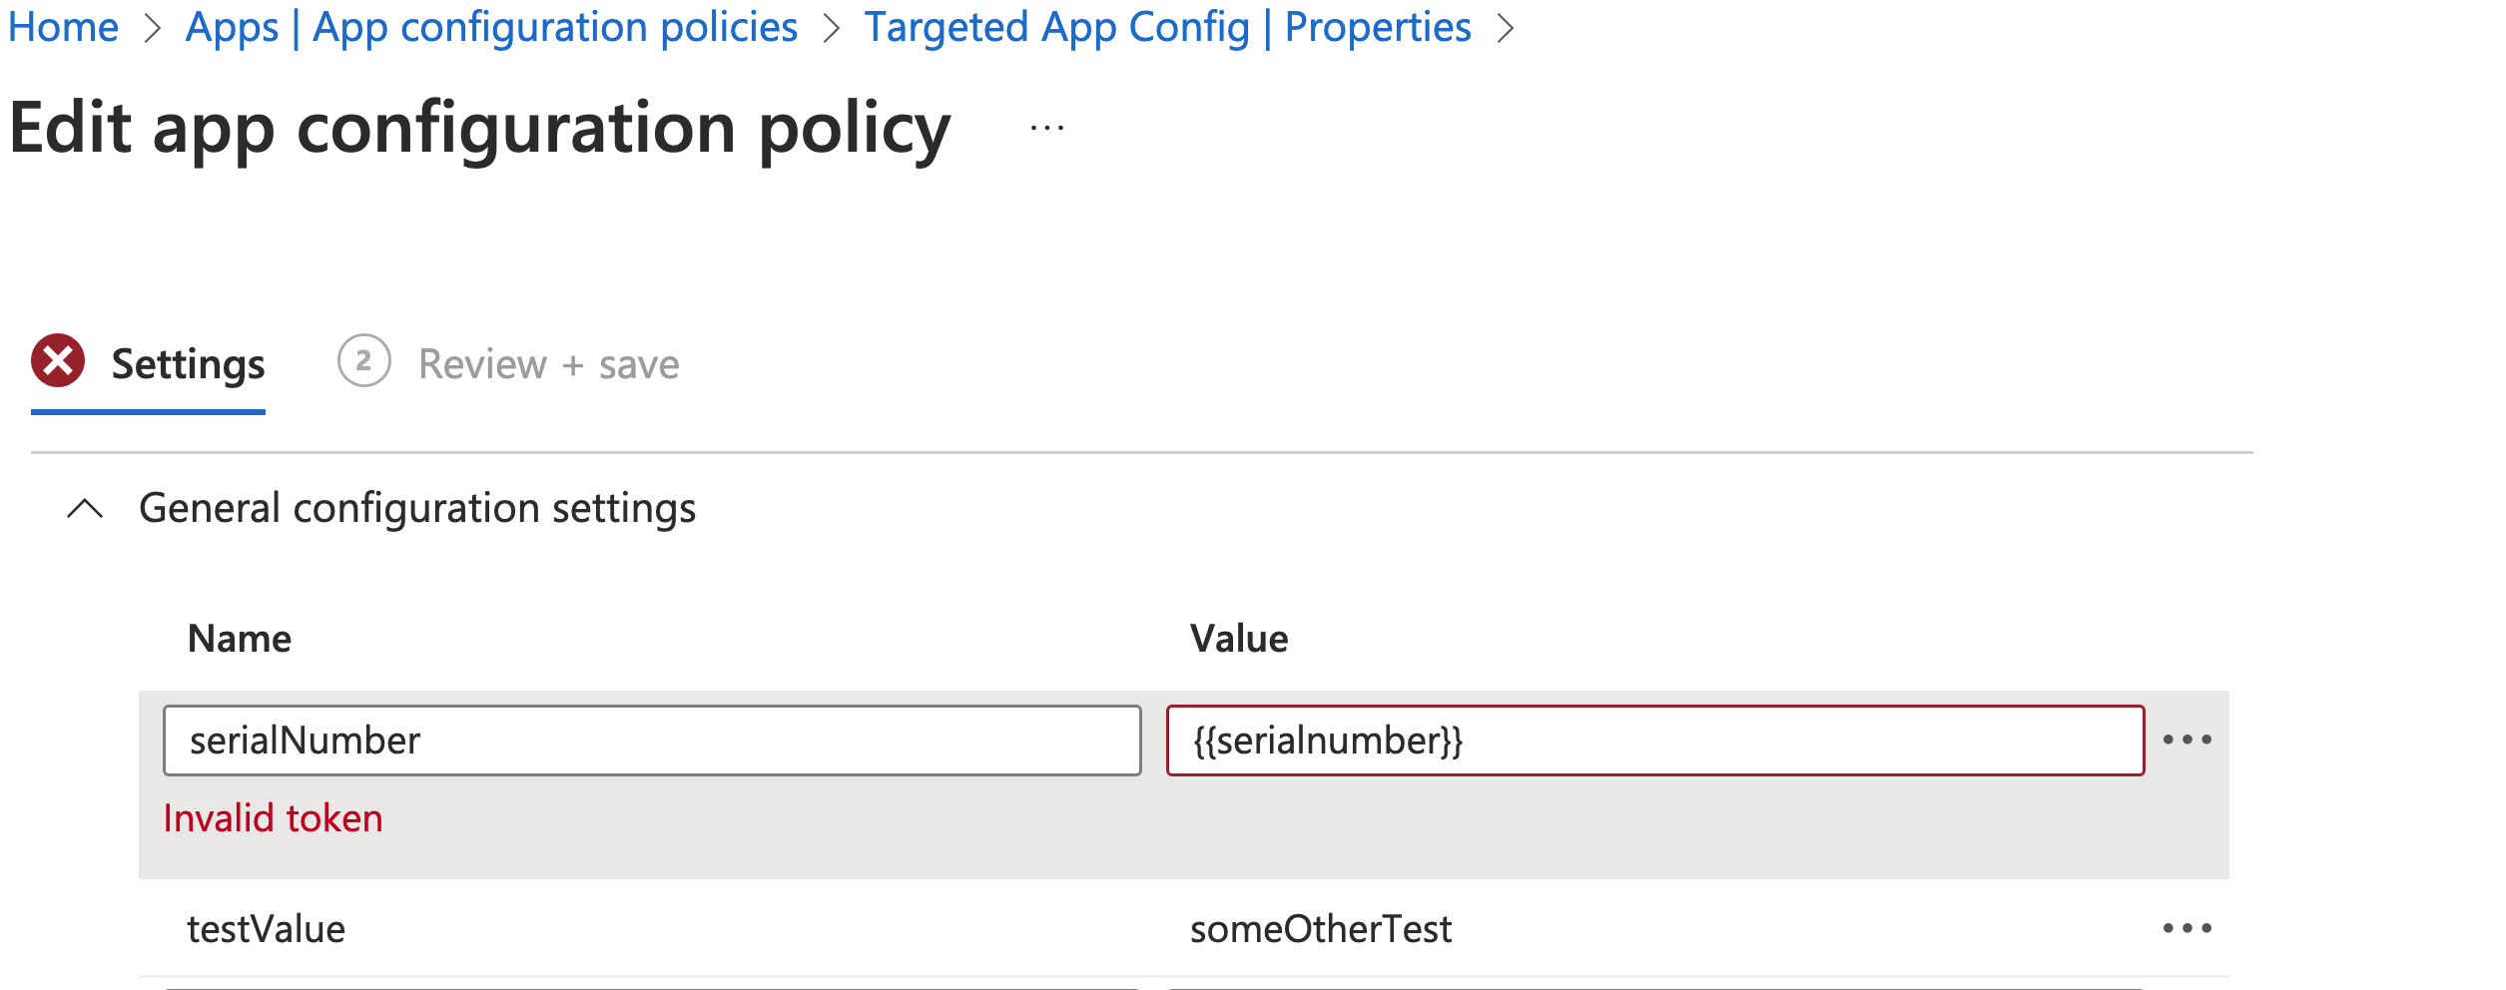Open Targeted App Config | Properties page
2506x990 pixels.
1167,27
